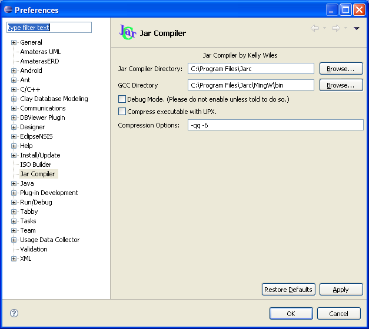369x329 pixels.
Task: Expand the Tasks tree node
Action: [14, 221]
